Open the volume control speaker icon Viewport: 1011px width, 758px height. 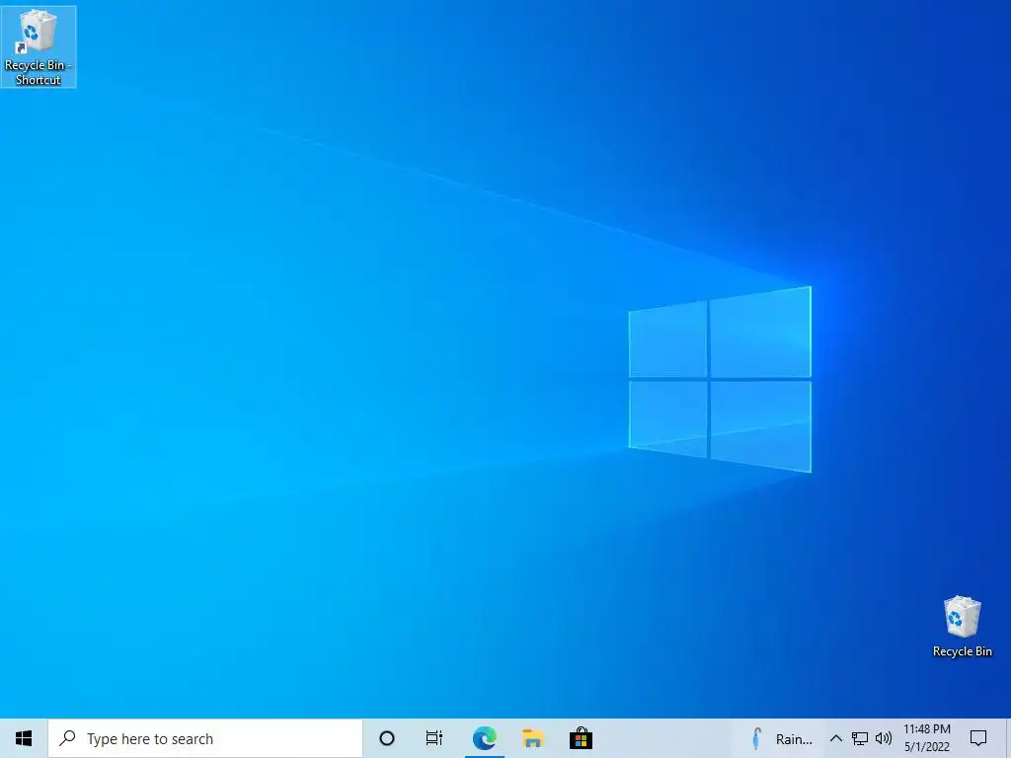coord(884,738)
